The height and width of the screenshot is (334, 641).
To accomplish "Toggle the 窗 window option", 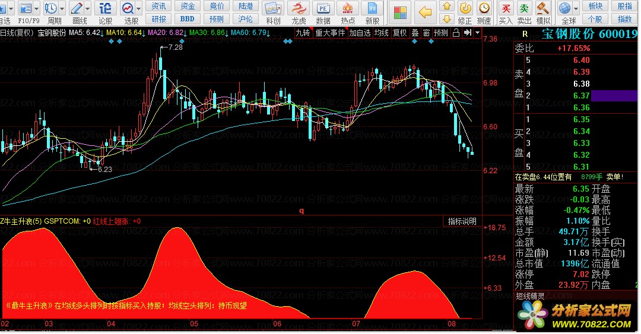I will point(426,33).
